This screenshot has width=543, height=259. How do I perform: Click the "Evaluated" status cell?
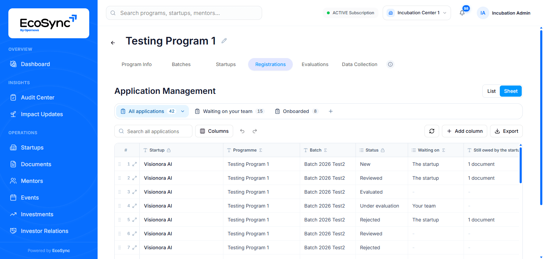click(x=382, y=192)
